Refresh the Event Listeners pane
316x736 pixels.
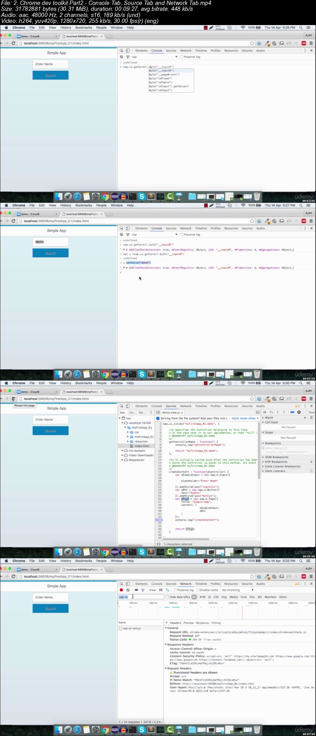(311, 471)
